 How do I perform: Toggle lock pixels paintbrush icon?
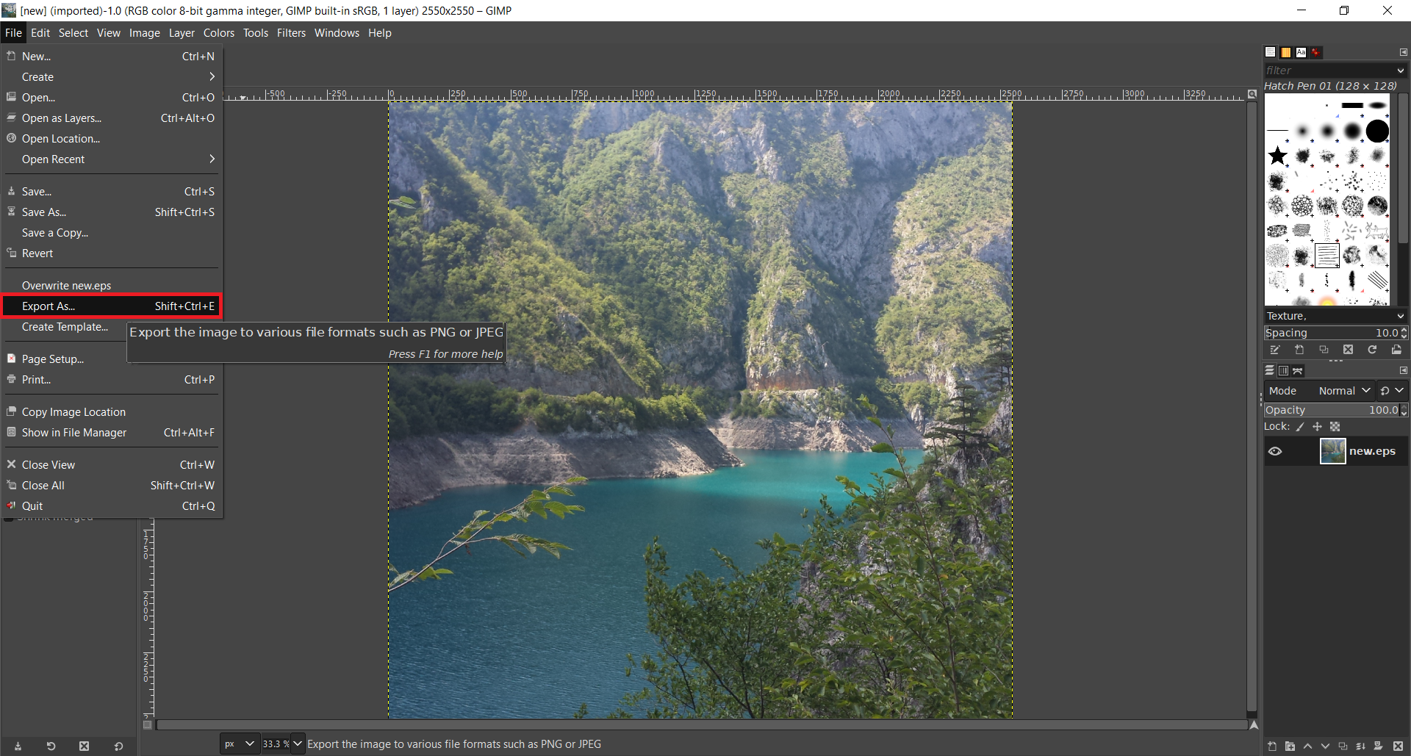(1299, 427)
